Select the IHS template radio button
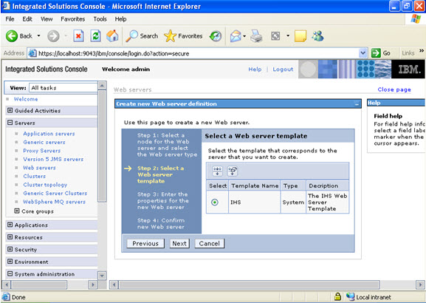The image size is (426, 303). pyautogui.click(x=215, y=202)
